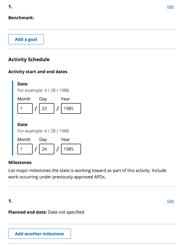
Task: Click the example date hint text 4/28/1986
Action: point(43,90)
